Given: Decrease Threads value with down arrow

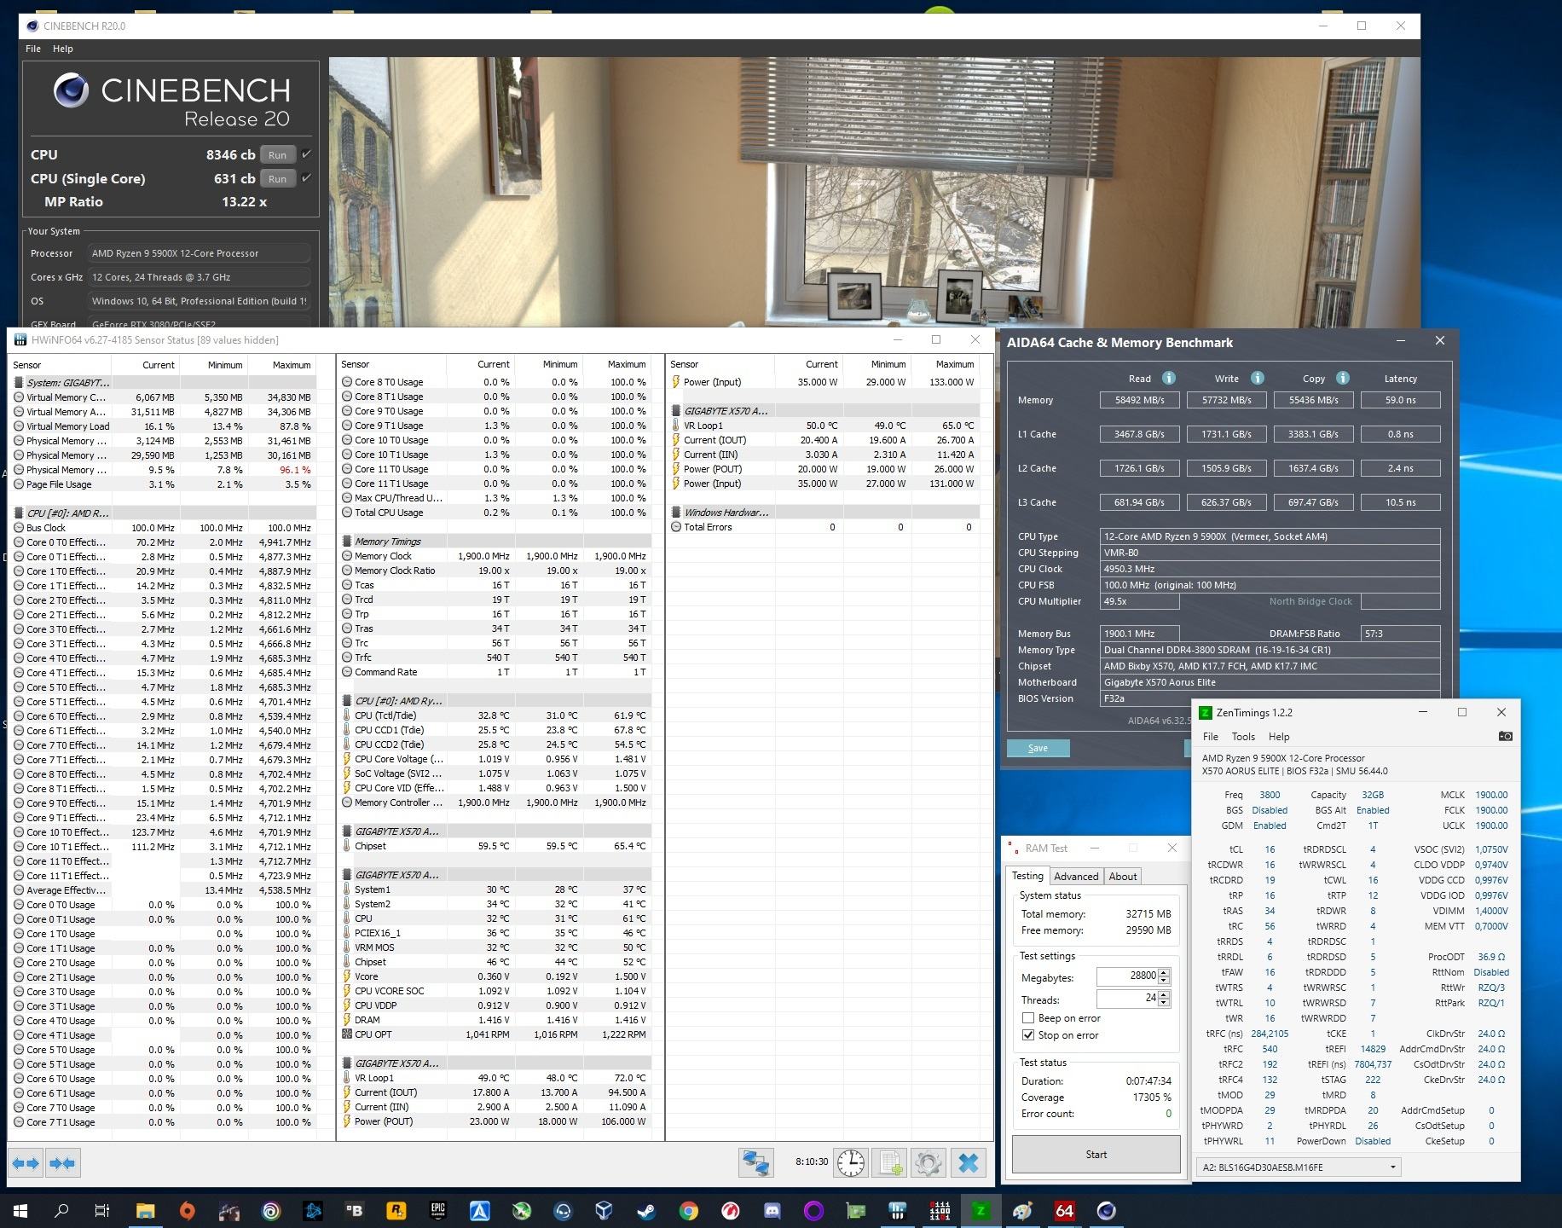Looking at the screenshot, I should point(1165,1003).
